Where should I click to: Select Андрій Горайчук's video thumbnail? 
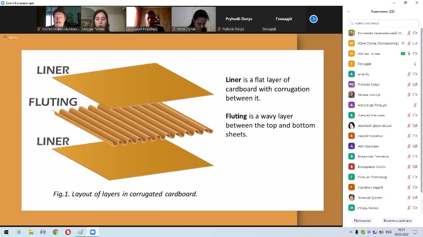point(149,19)
